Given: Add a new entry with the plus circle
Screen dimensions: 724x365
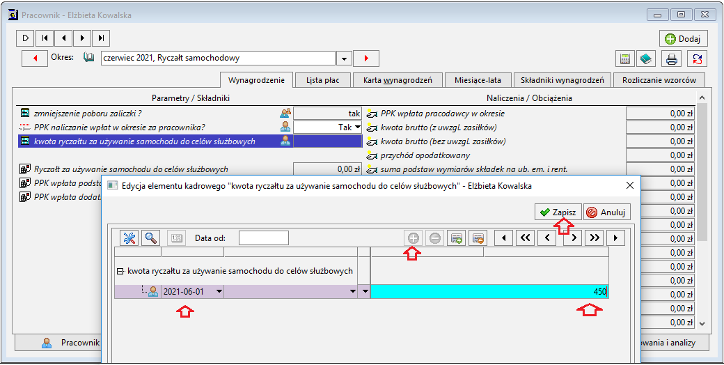Looking at the screenshot, I should pos(413,238).
